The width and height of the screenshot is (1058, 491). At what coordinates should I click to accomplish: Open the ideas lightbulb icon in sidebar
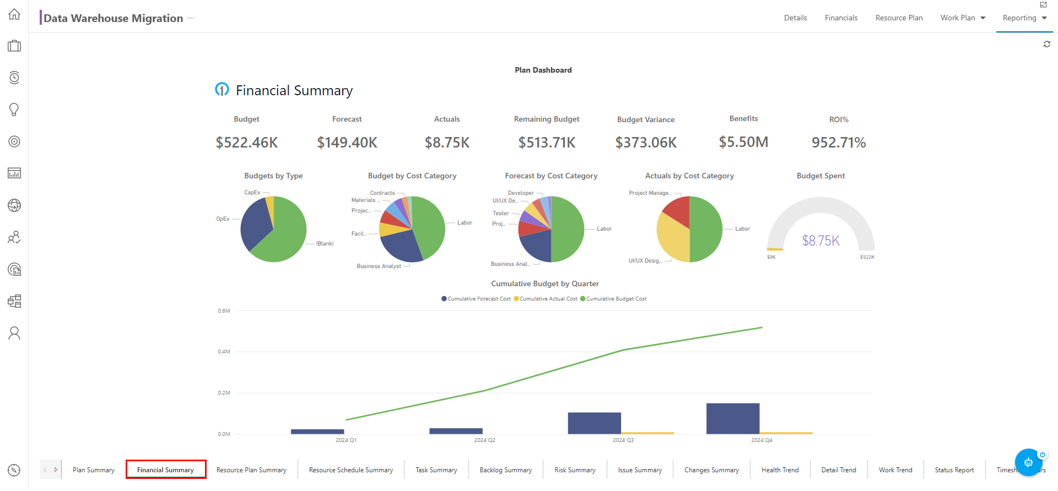(x=14, y=110)
